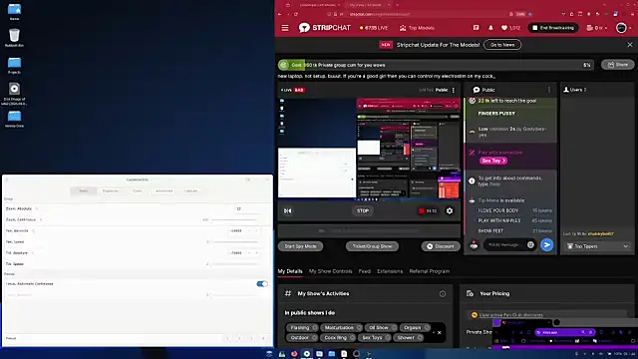Click Start Spy Mode button
Viewport: 638px width, 359px height.
point(300,246)
